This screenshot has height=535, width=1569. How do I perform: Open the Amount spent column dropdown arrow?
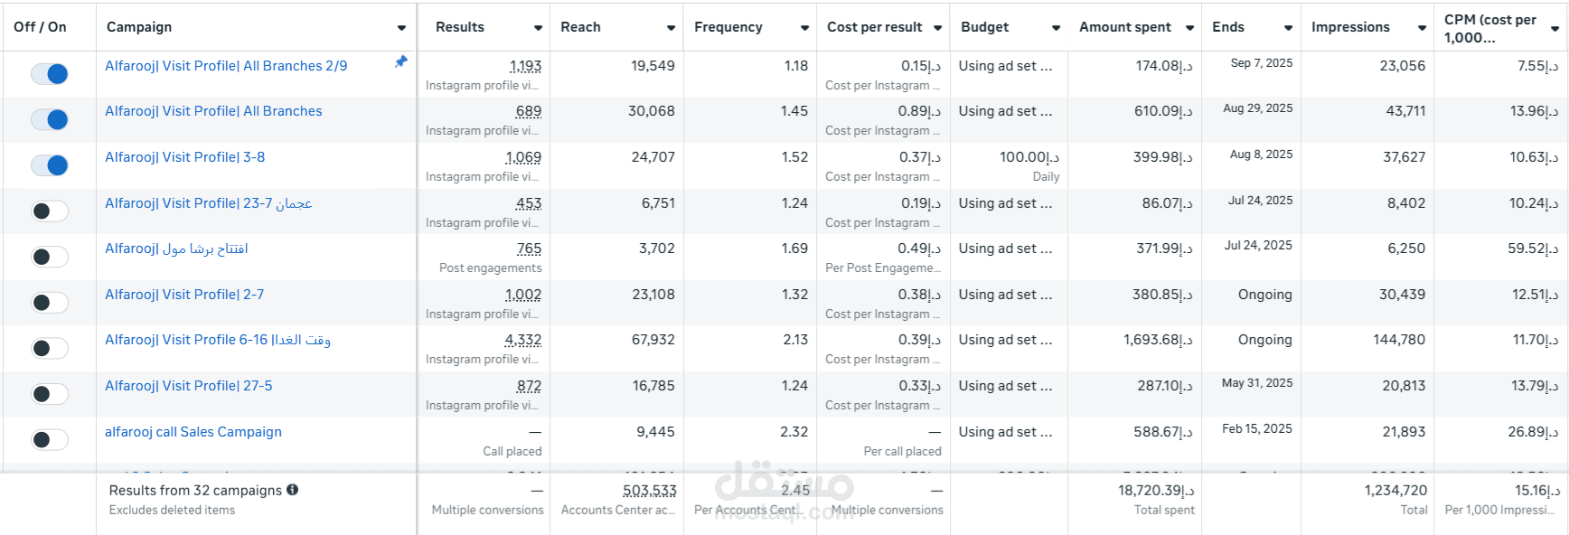pos(1189,28)
